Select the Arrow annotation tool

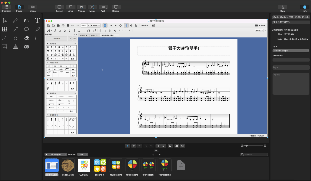click(x=16, y=29)
